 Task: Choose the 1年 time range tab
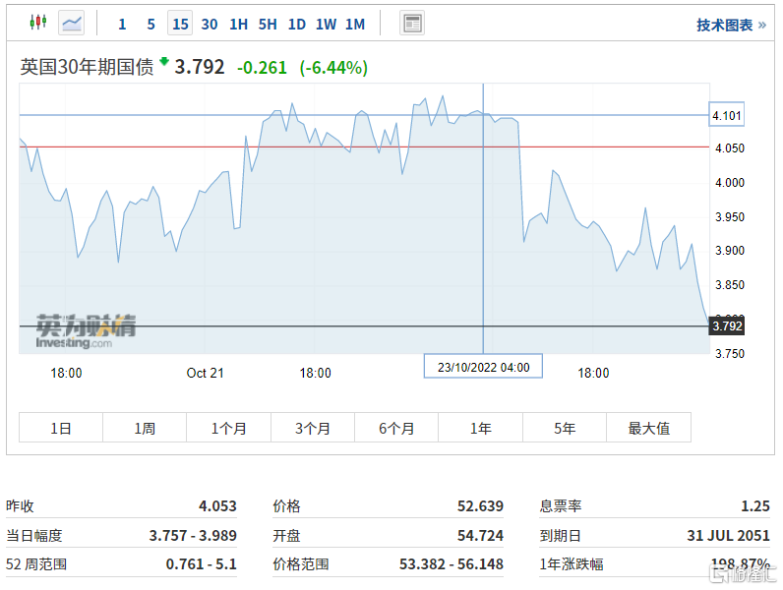(480, 428)
